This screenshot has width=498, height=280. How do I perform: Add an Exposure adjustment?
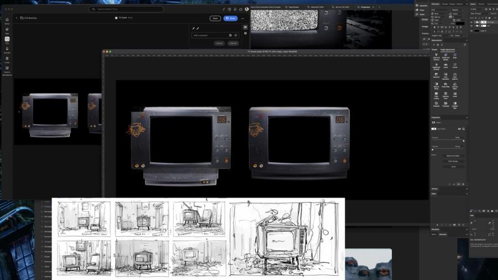(x=437, y=75)
